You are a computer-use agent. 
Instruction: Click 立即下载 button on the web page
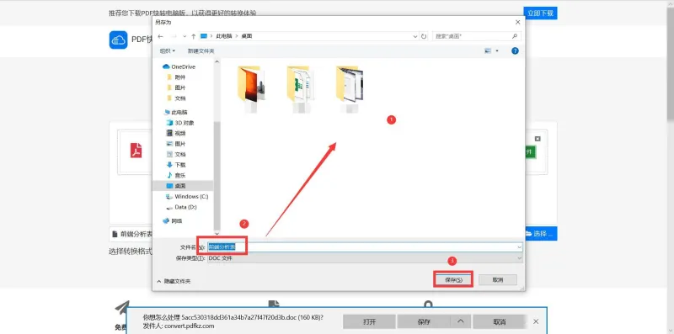[x=540, y=13]
